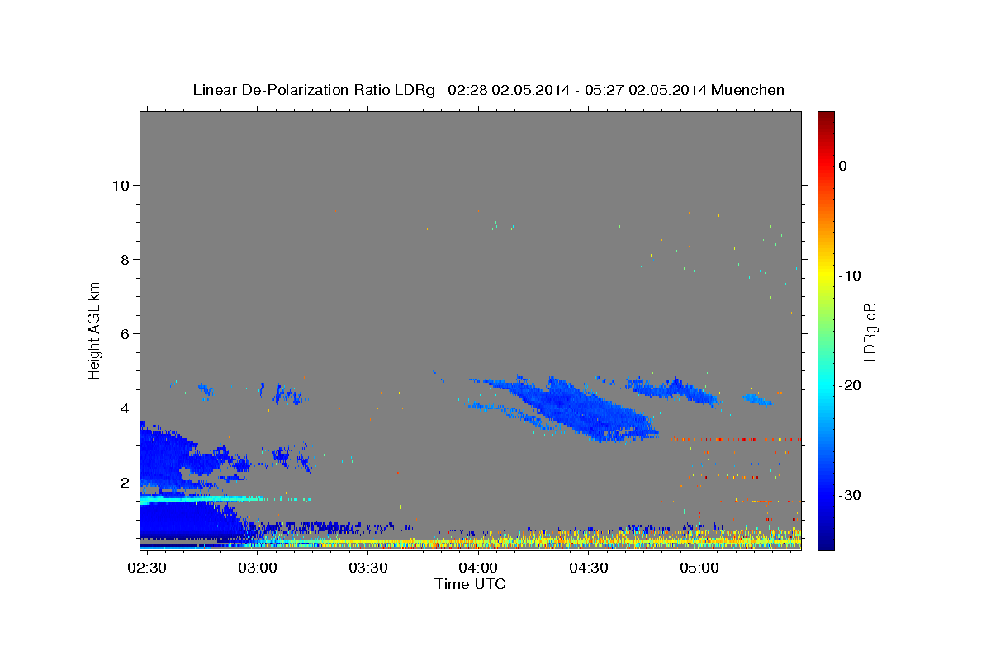Click the 03:30 time tick label

(x=368, y=569)
